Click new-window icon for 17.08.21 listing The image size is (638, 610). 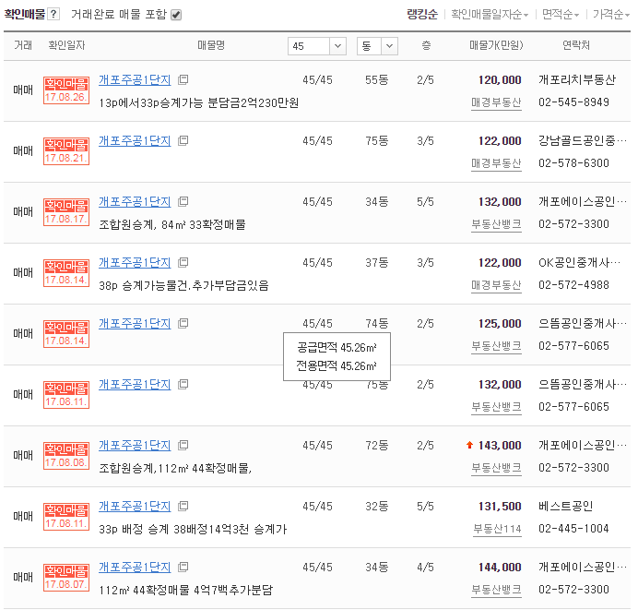coord(183,141)
